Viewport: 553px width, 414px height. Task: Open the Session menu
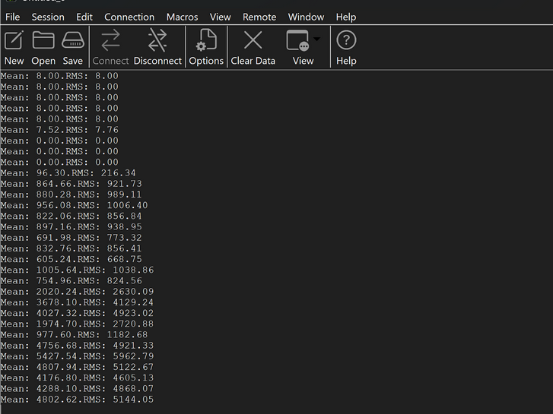click(x=48, y=17)
